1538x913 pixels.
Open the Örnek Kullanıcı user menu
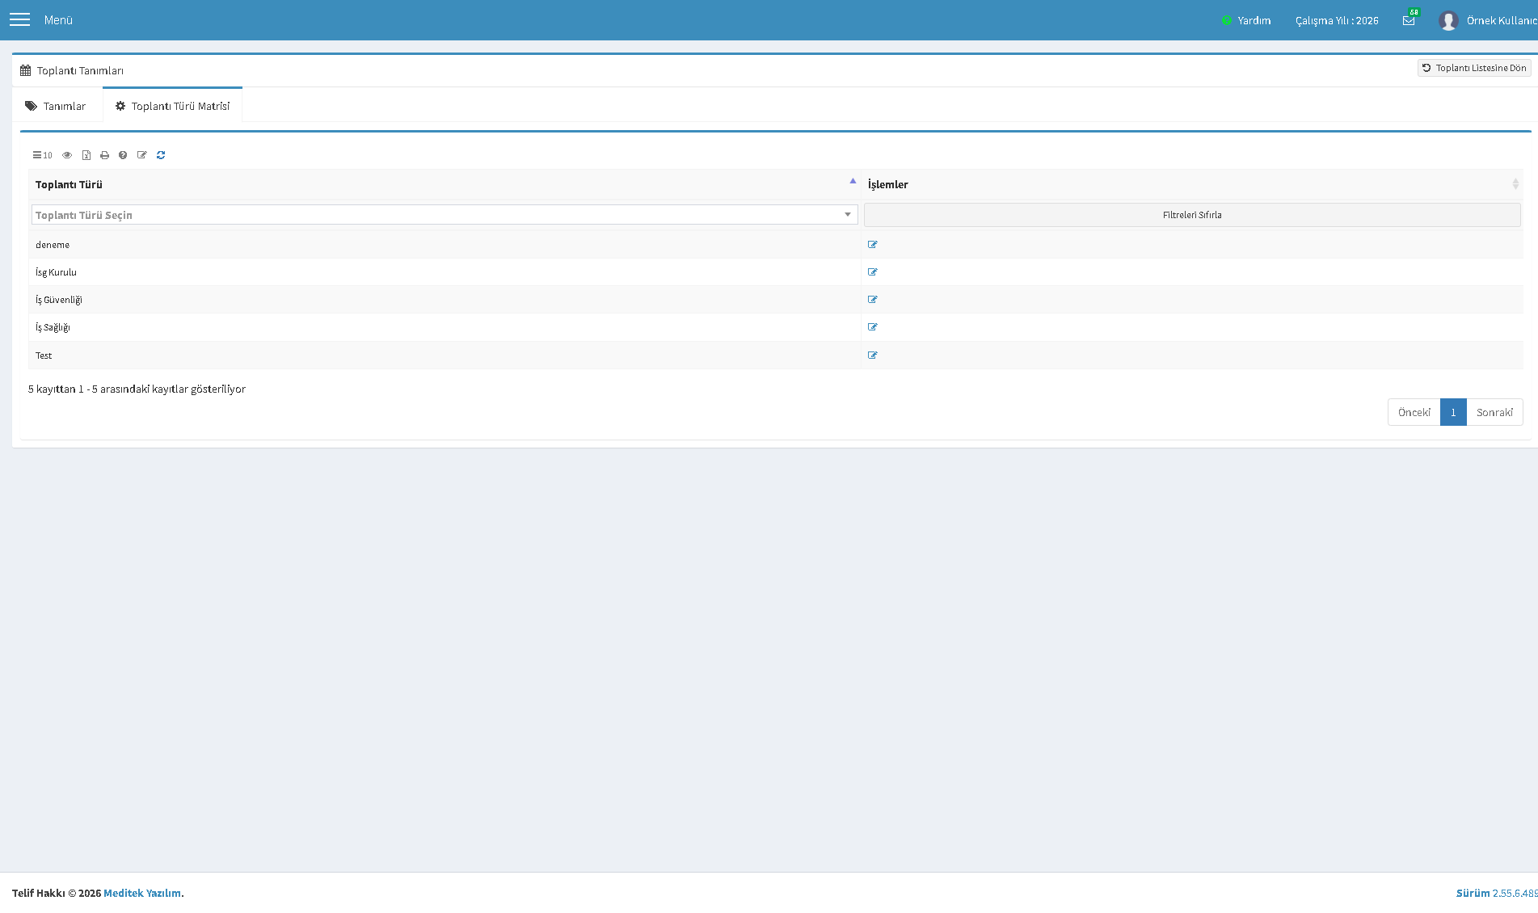point(1488,20)
